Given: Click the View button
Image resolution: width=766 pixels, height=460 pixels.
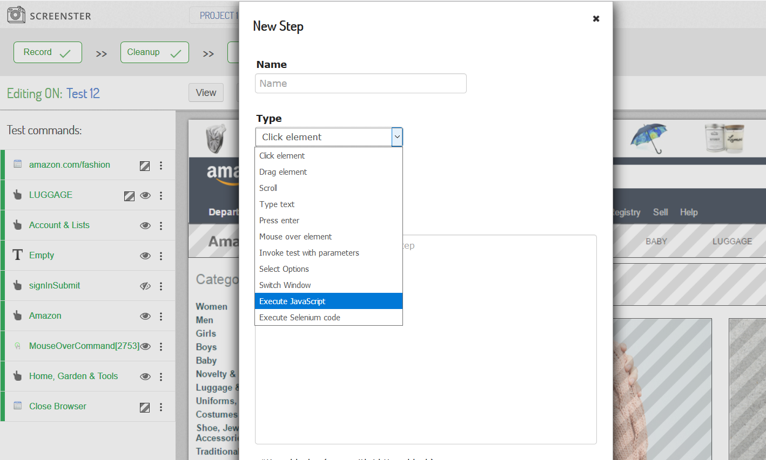Looking at the screenshot, I should click(x=206, y=93).
